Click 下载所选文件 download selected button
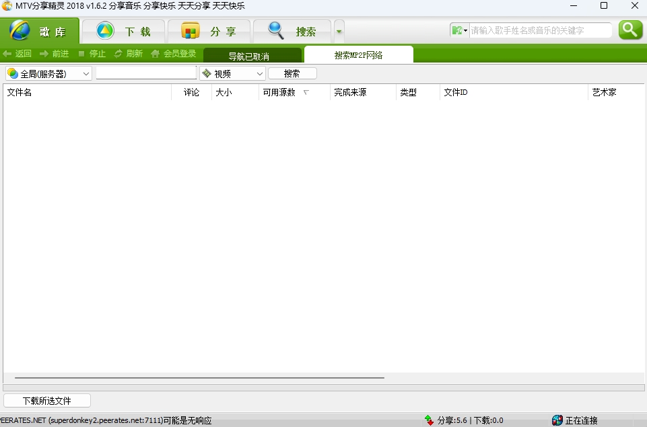The height and width of the screenshot is (427, 647). (x=47, y=401)
